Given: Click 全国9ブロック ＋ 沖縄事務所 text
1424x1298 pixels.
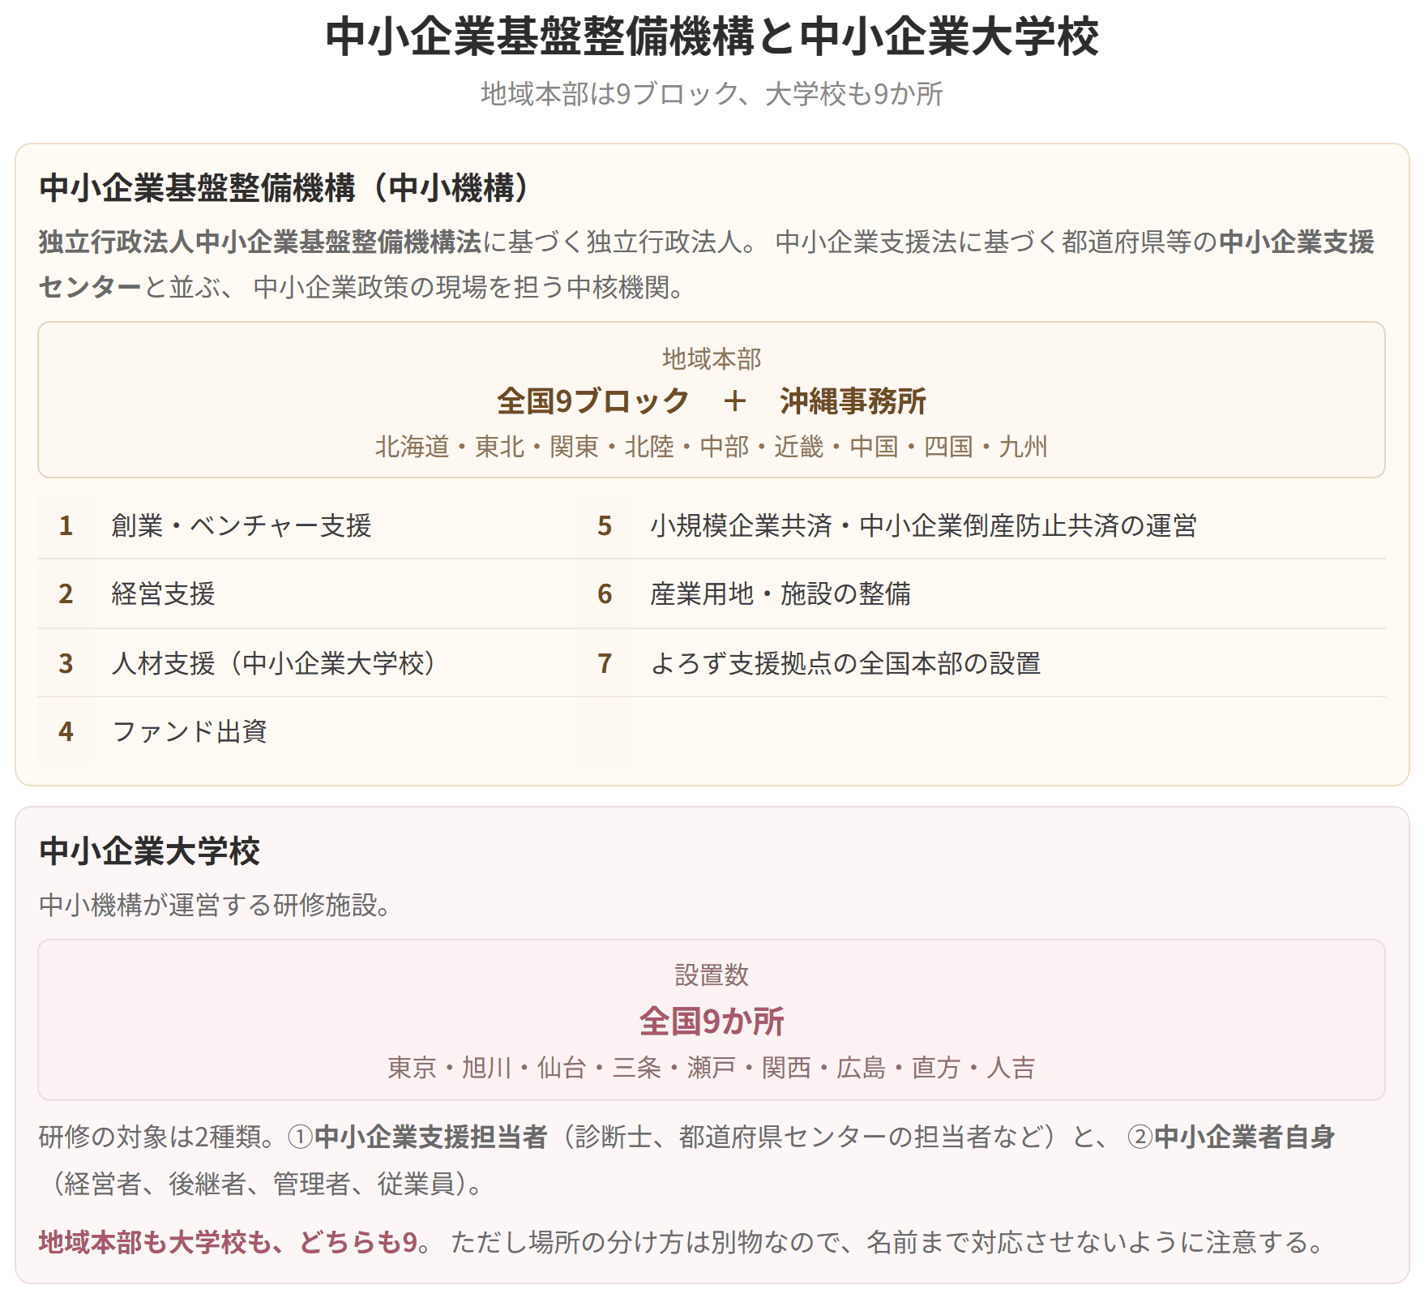Looking at the screenshot, I should [712, 401].
